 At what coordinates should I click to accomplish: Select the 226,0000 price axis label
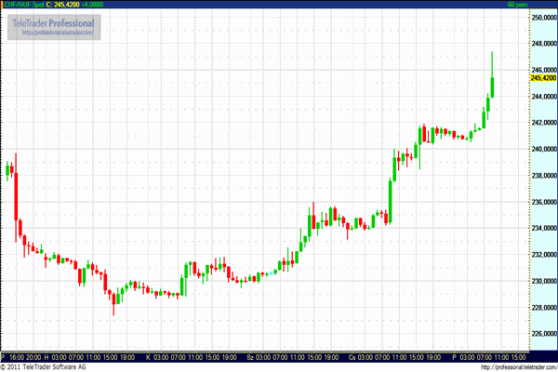(544, 334)
